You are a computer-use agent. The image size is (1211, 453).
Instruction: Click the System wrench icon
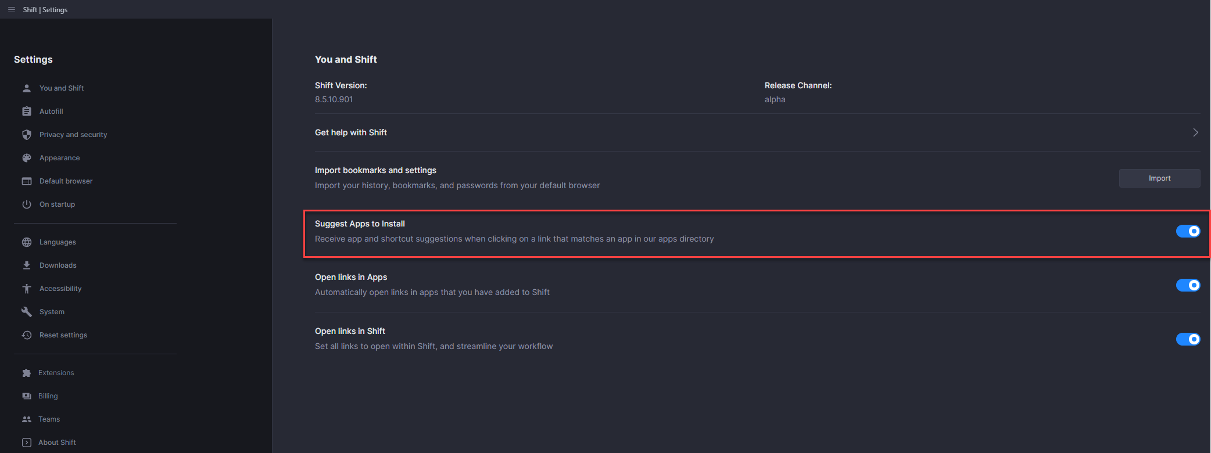point(27,312)
